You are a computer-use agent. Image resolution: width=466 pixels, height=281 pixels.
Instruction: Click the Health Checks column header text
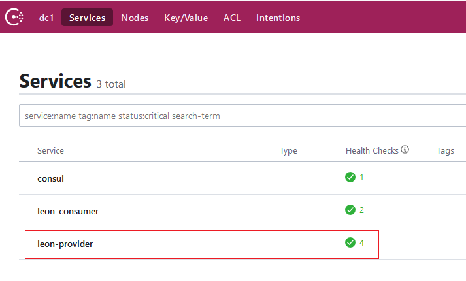(371, 151)
